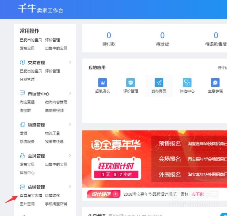Open 分期管理 link
227x216 pixels.
[x=27, y=79]
